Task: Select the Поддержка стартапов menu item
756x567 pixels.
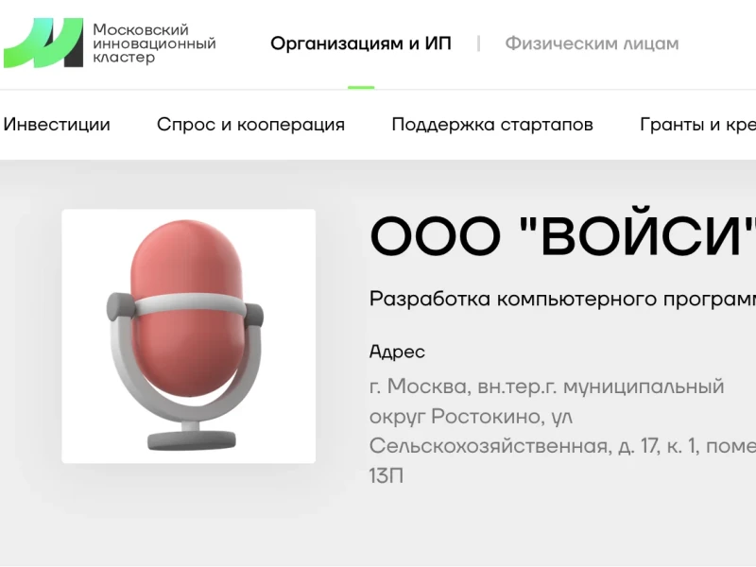Action: [492, 125]
